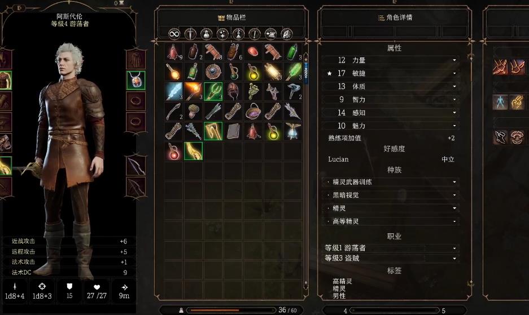Filter inventory by exclamation mark icon
Screen dimensions: 529x315
tap(255, 34)
